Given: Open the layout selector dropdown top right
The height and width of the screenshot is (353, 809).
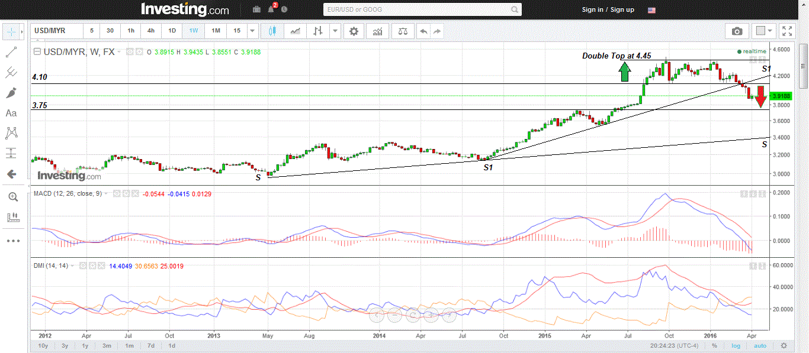Looking at the screenshot, I should coord(765,31).
